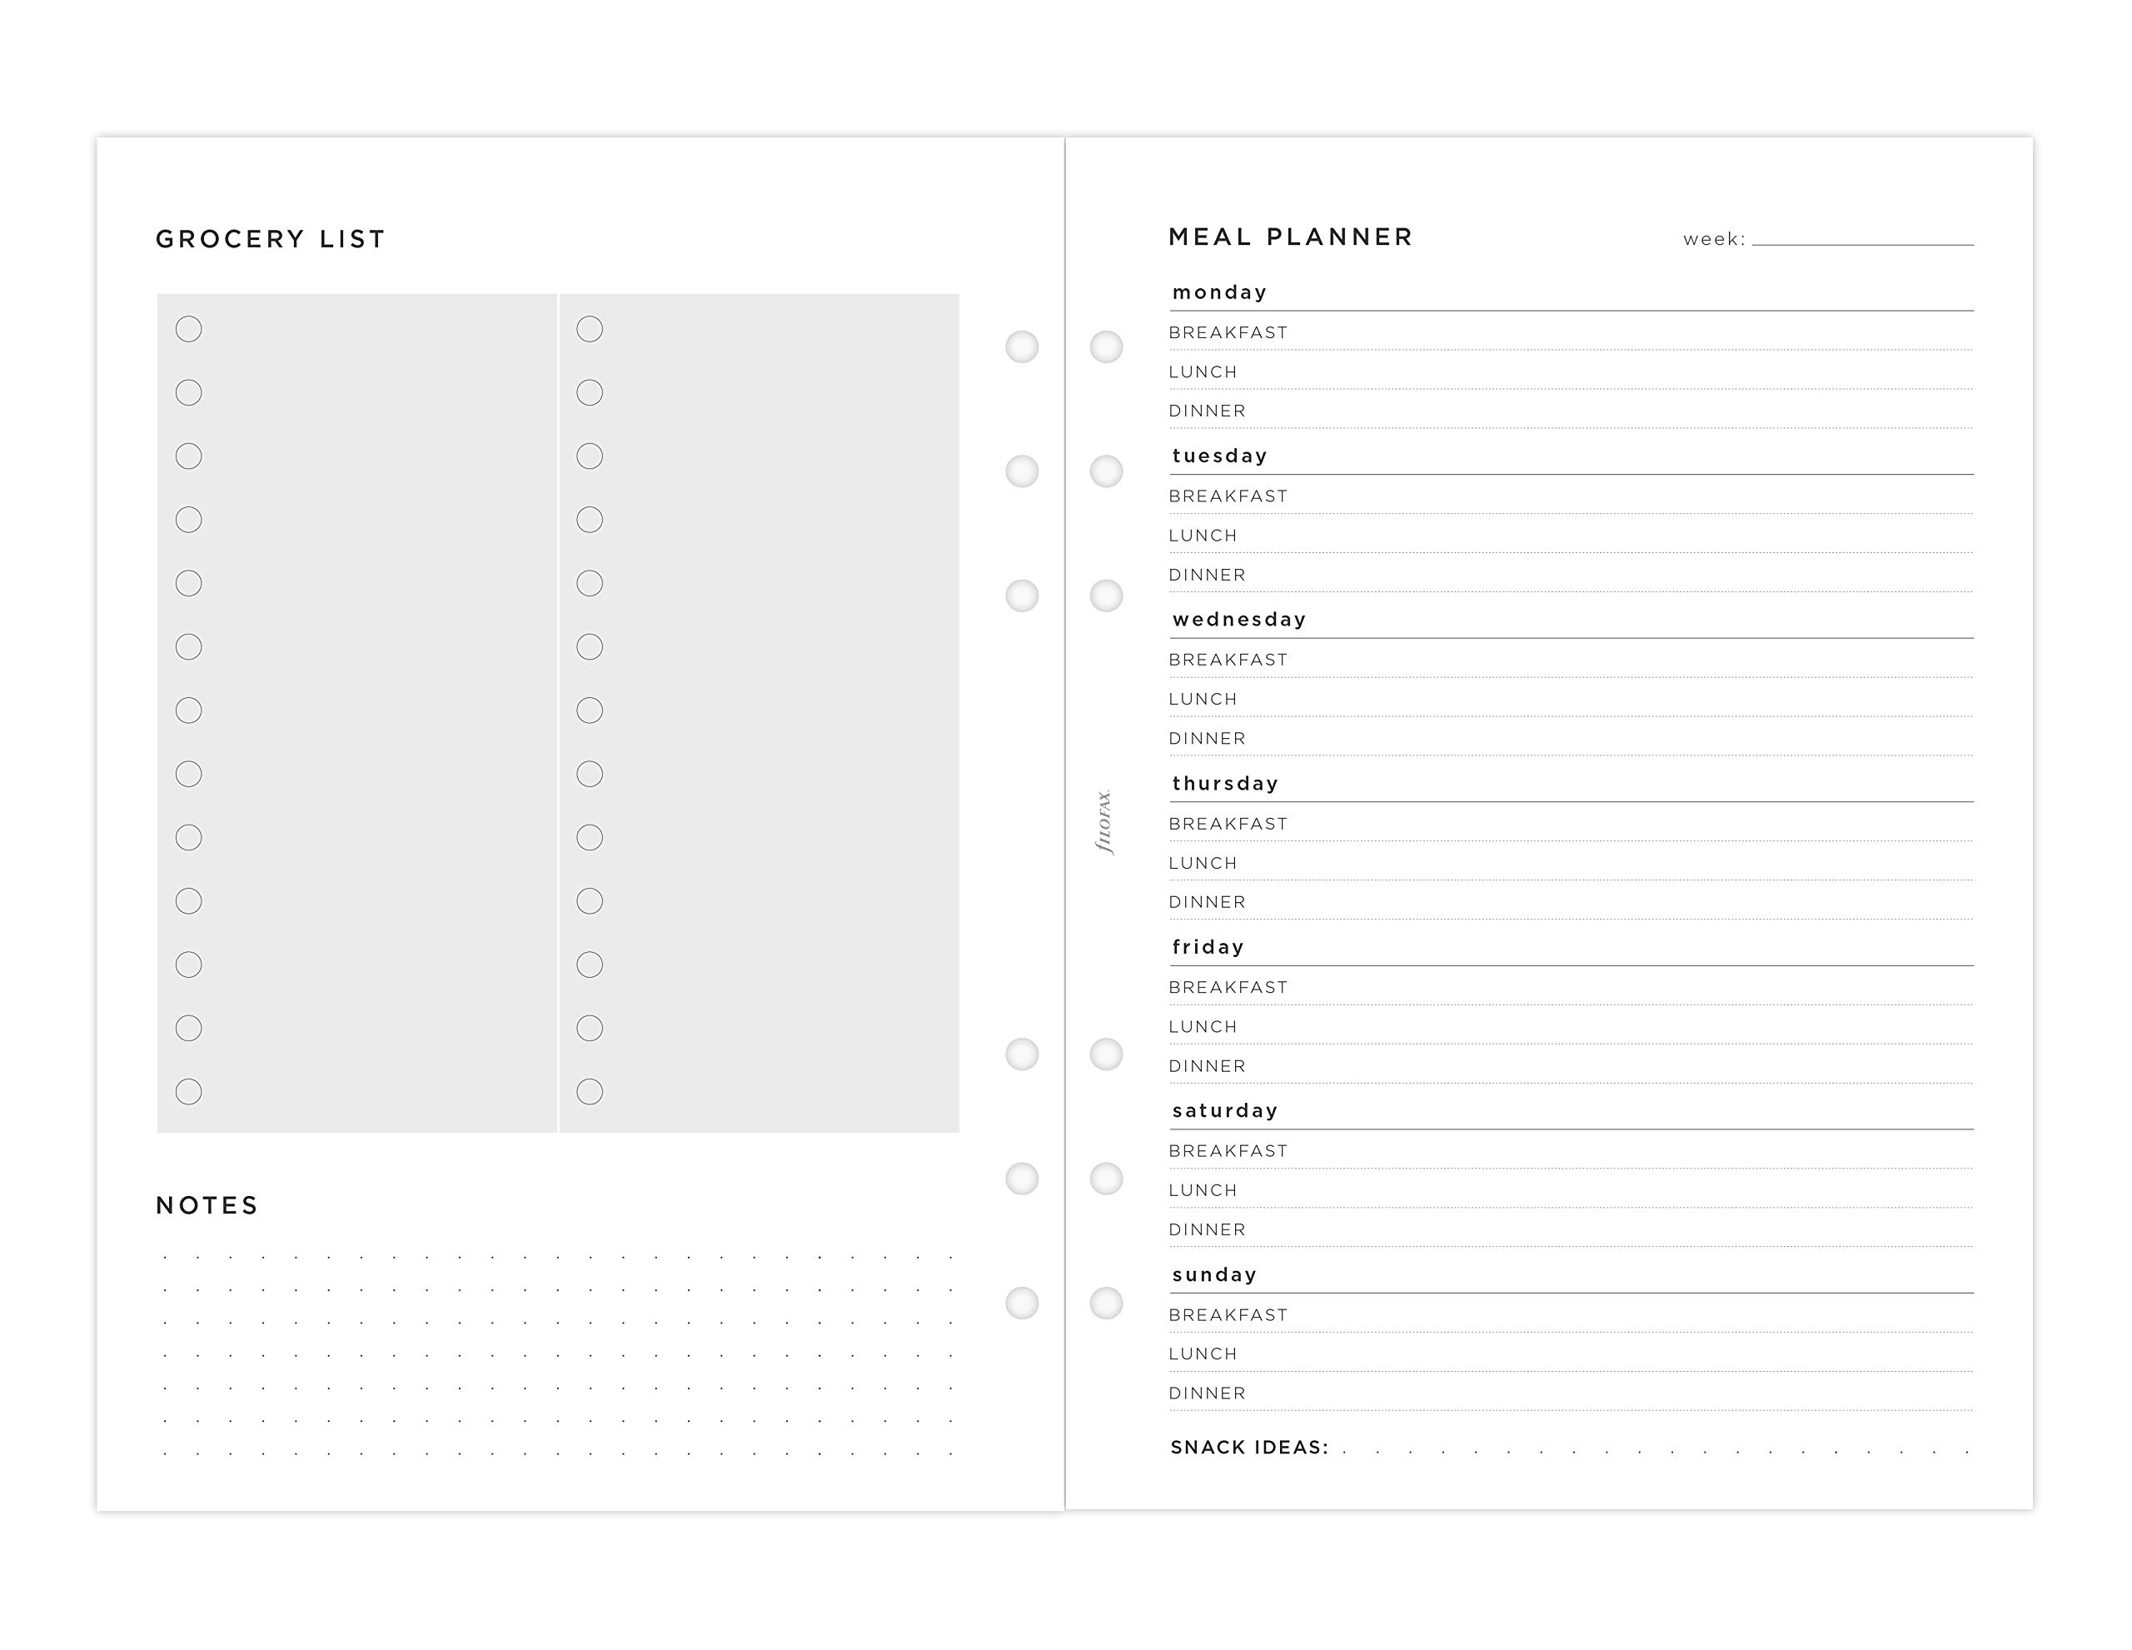
Task: Click the "thursday" day heading
Action: (1225, 783)
